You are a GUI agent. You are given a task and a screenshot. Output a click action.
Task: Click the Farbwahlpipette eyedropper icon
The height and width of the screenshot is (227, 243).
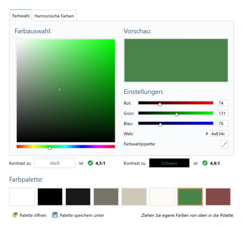(x=224, y=144)
